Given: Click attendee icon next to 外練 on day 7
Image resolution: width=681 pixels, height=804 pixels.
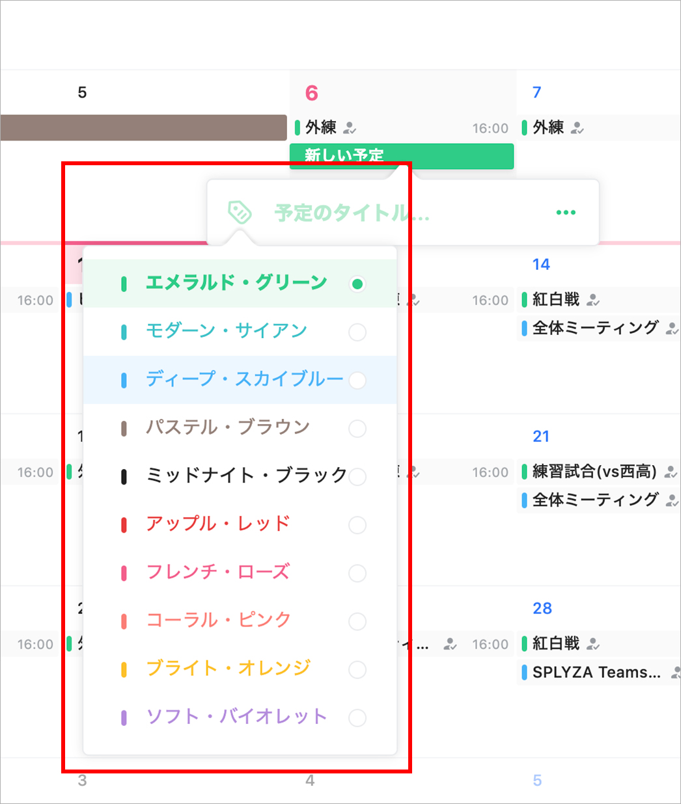Looking at the screenshot, I should pyautogui.click(x=577, y=127).
